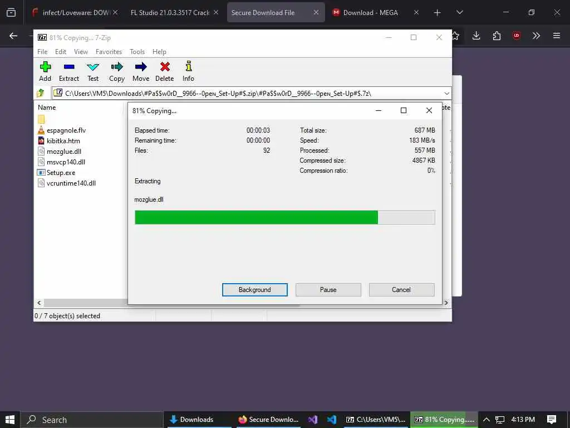Click the horizontal scrollbar left arrow
This screenshot has height=428, width=570.
tap(40, 303)
